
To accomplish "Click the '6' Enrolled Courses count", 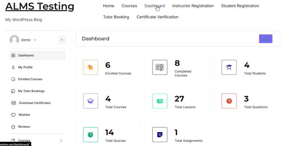I will 108,65.
